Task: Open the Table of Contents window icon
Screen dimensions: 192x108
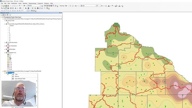Action: 45,6
